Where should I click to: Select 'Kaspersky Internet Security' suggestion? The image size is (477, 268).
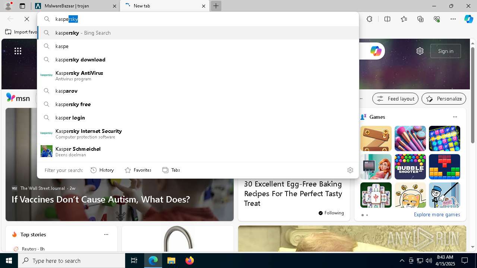click(x=198, y=134)
